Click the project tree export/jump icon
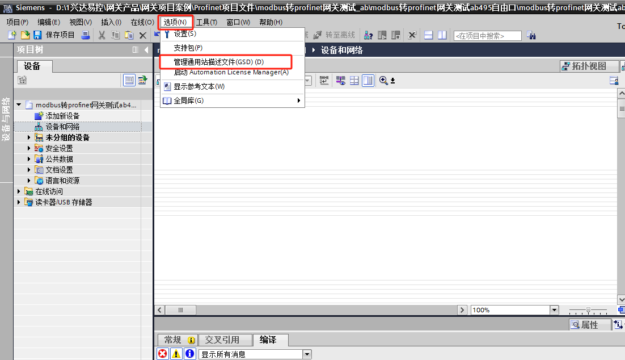This screenshot has height=360, width=625. 142,80
